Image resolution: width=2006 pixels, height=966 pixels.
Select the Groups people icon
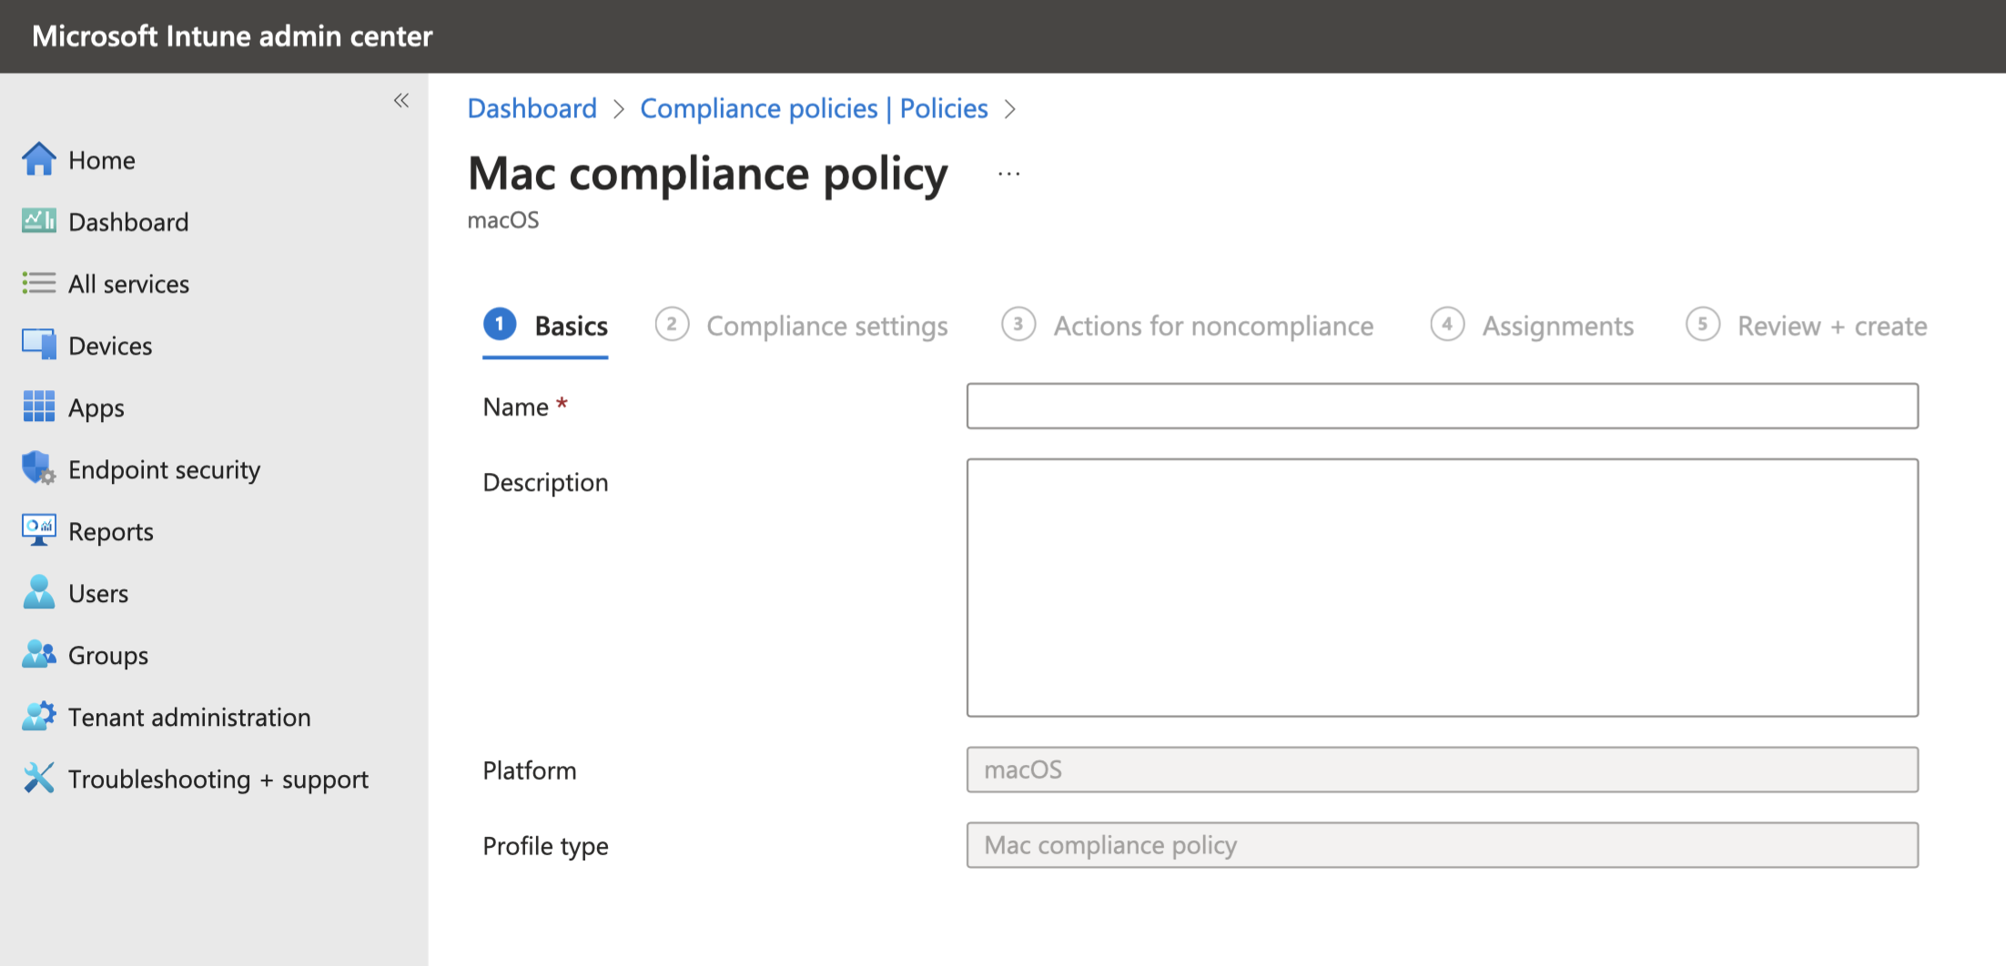tap(38, 654)
